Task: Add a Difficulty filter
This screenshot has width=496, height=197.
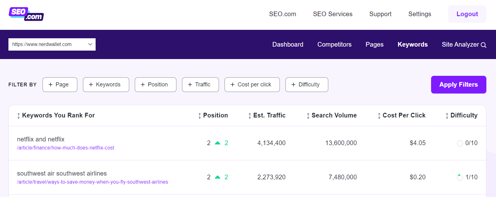Action: [x=307, y=85]
